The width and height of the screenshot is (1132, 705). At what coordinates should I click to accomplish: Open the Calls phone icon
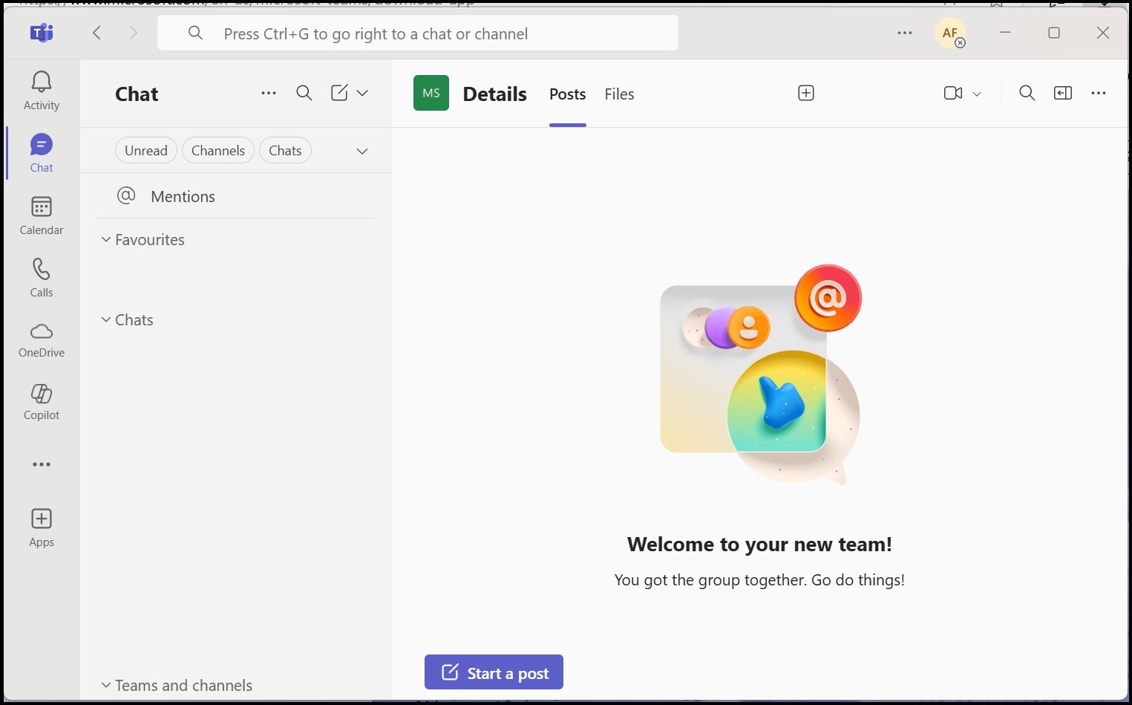click(x=42, y=269)
